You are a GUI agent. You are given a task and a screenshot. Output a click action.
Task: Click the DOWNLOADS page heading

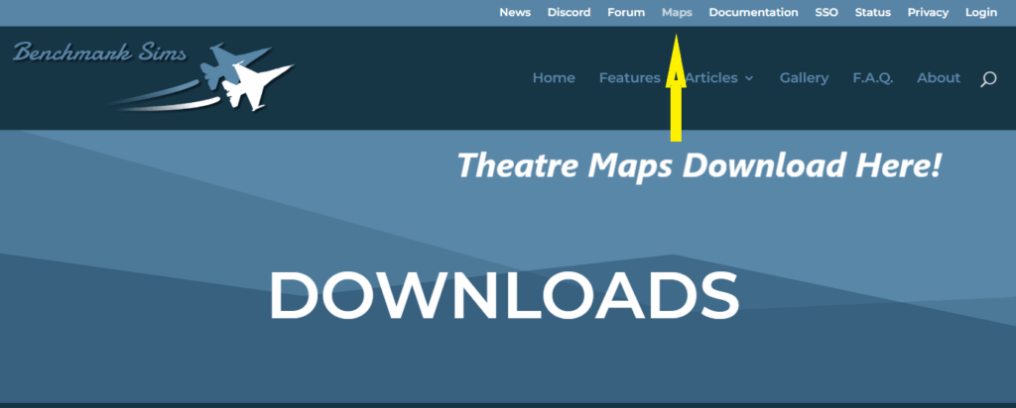click(504, 295)
